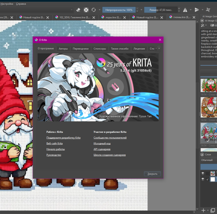
Task: Click the canvas vertical scrollbar down arrow
Action: [197, 209]
